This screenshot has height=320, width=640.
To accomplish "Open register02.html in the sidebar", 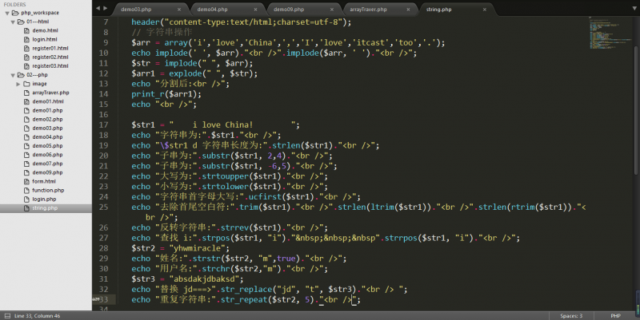I will 50,57.
